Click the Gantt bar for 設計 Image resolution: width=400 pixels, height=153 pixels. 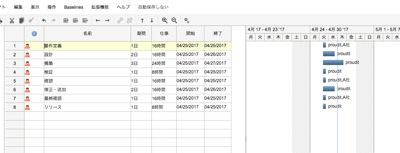[328, 54]
